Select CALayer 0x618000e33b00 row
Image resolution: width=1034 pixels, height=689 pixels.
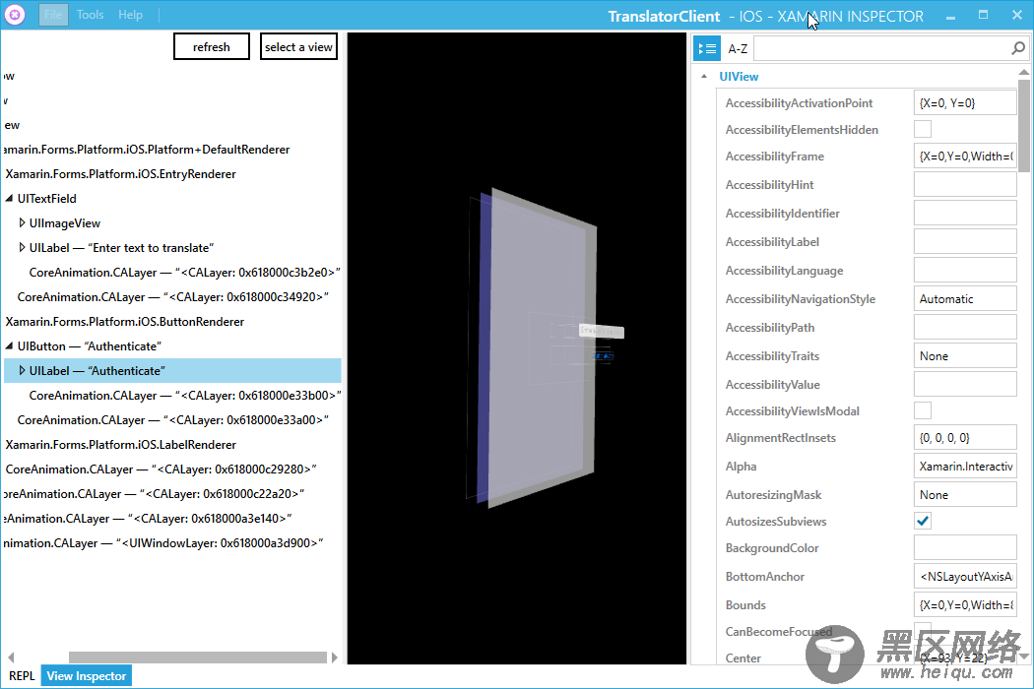185,396
